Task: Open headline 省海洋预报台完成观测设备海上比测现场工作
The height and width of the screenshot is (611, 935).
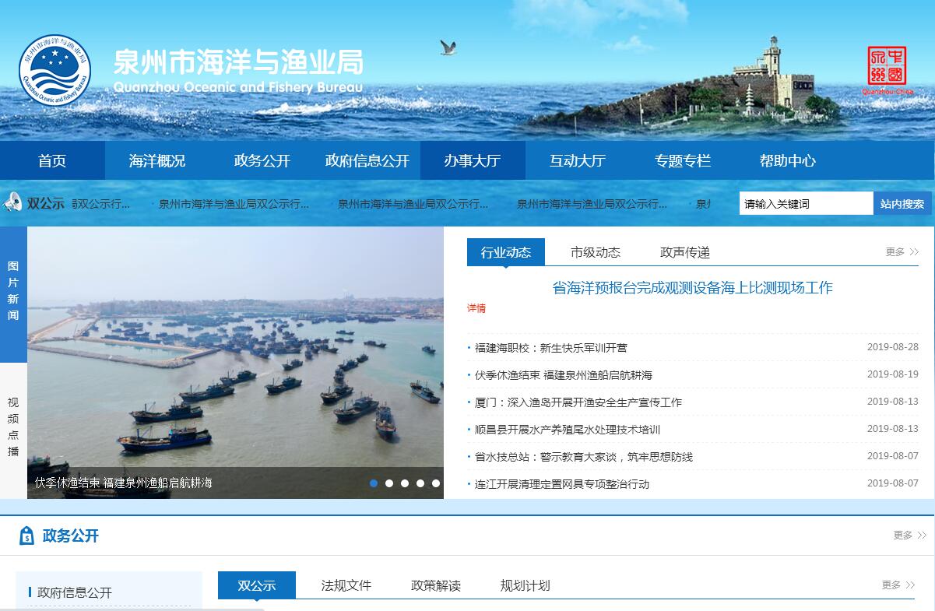Action: 692,288
